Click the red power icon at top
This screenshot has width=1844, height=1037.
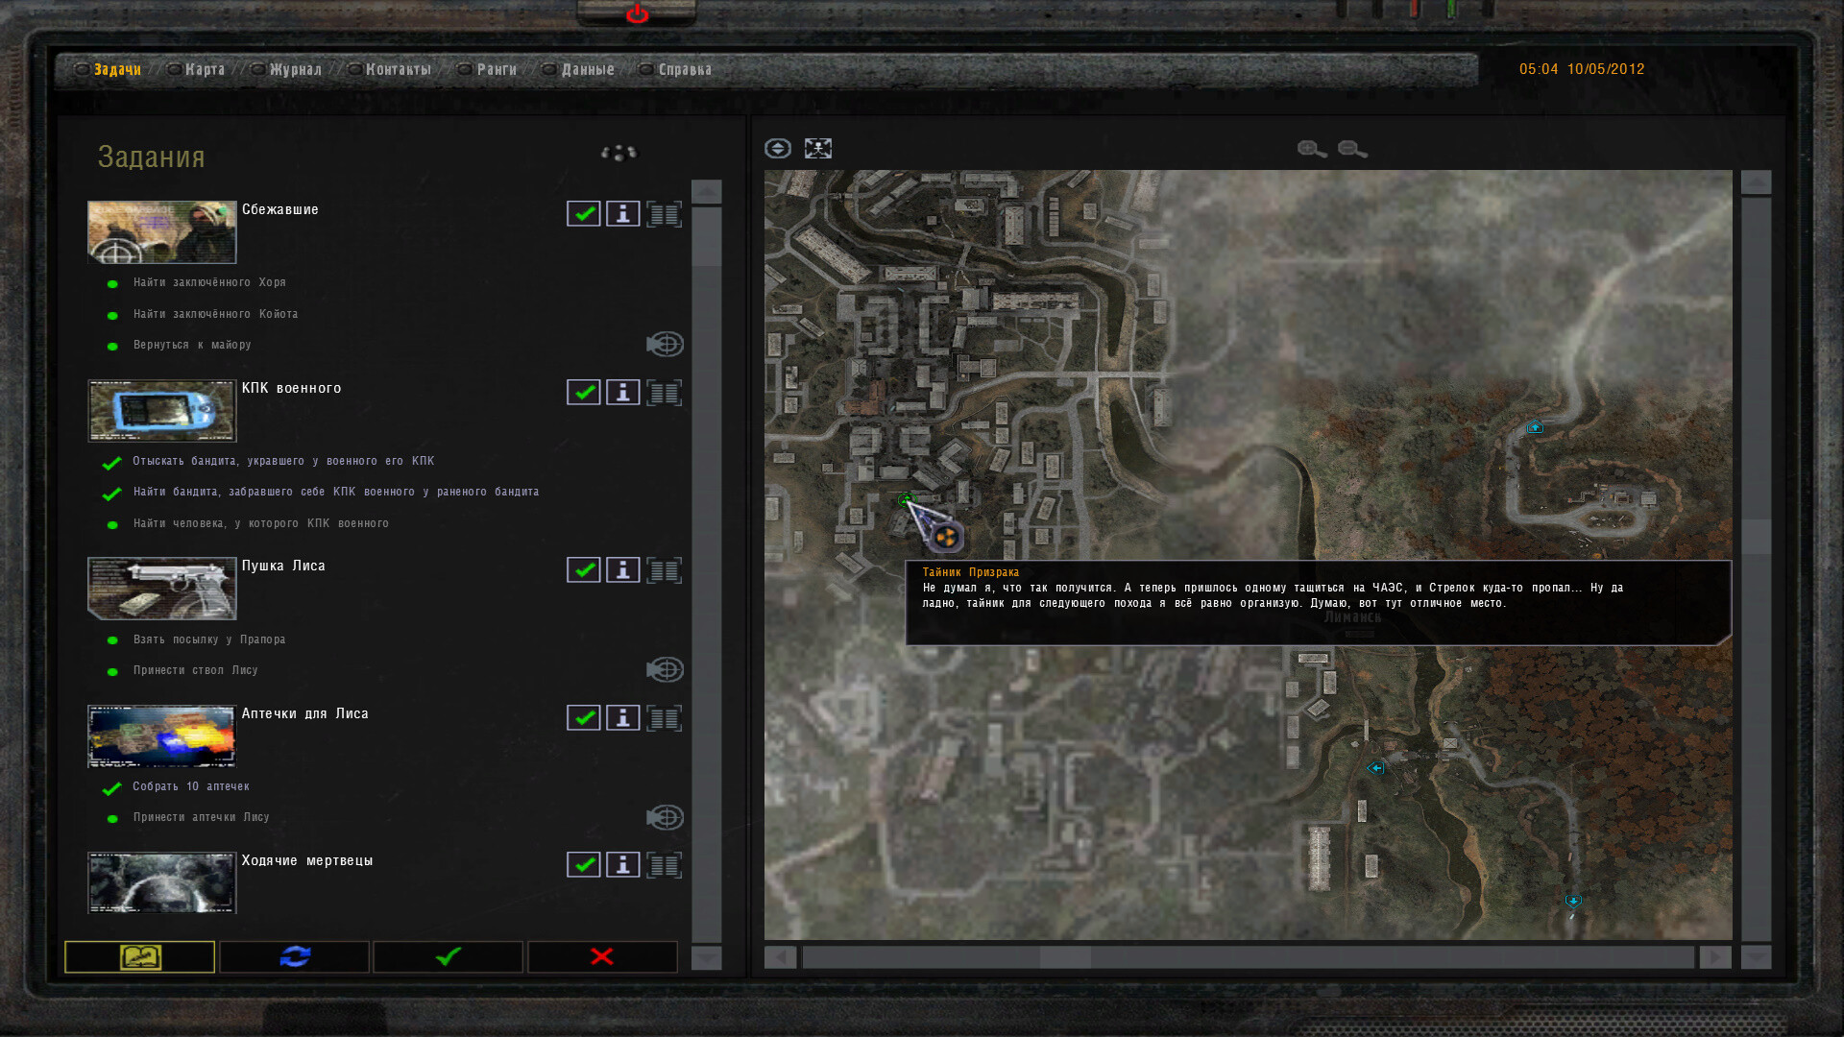click(637, 13)
